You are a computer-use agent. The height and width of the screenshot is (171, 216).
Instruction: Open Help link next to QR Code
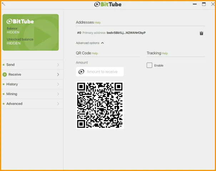pyautogui.click(x=95, y=53)
